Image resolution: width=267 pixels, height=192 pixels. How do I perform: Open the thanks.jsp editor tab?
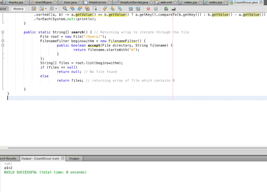pyautogui.click(x=16, y=2)
